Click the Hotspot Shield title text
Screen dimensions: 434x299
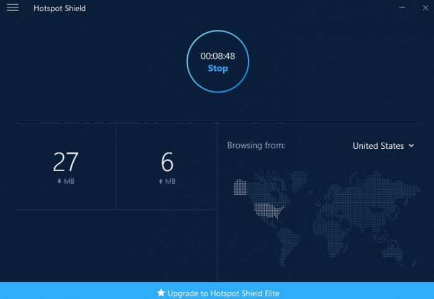[60, 8]
